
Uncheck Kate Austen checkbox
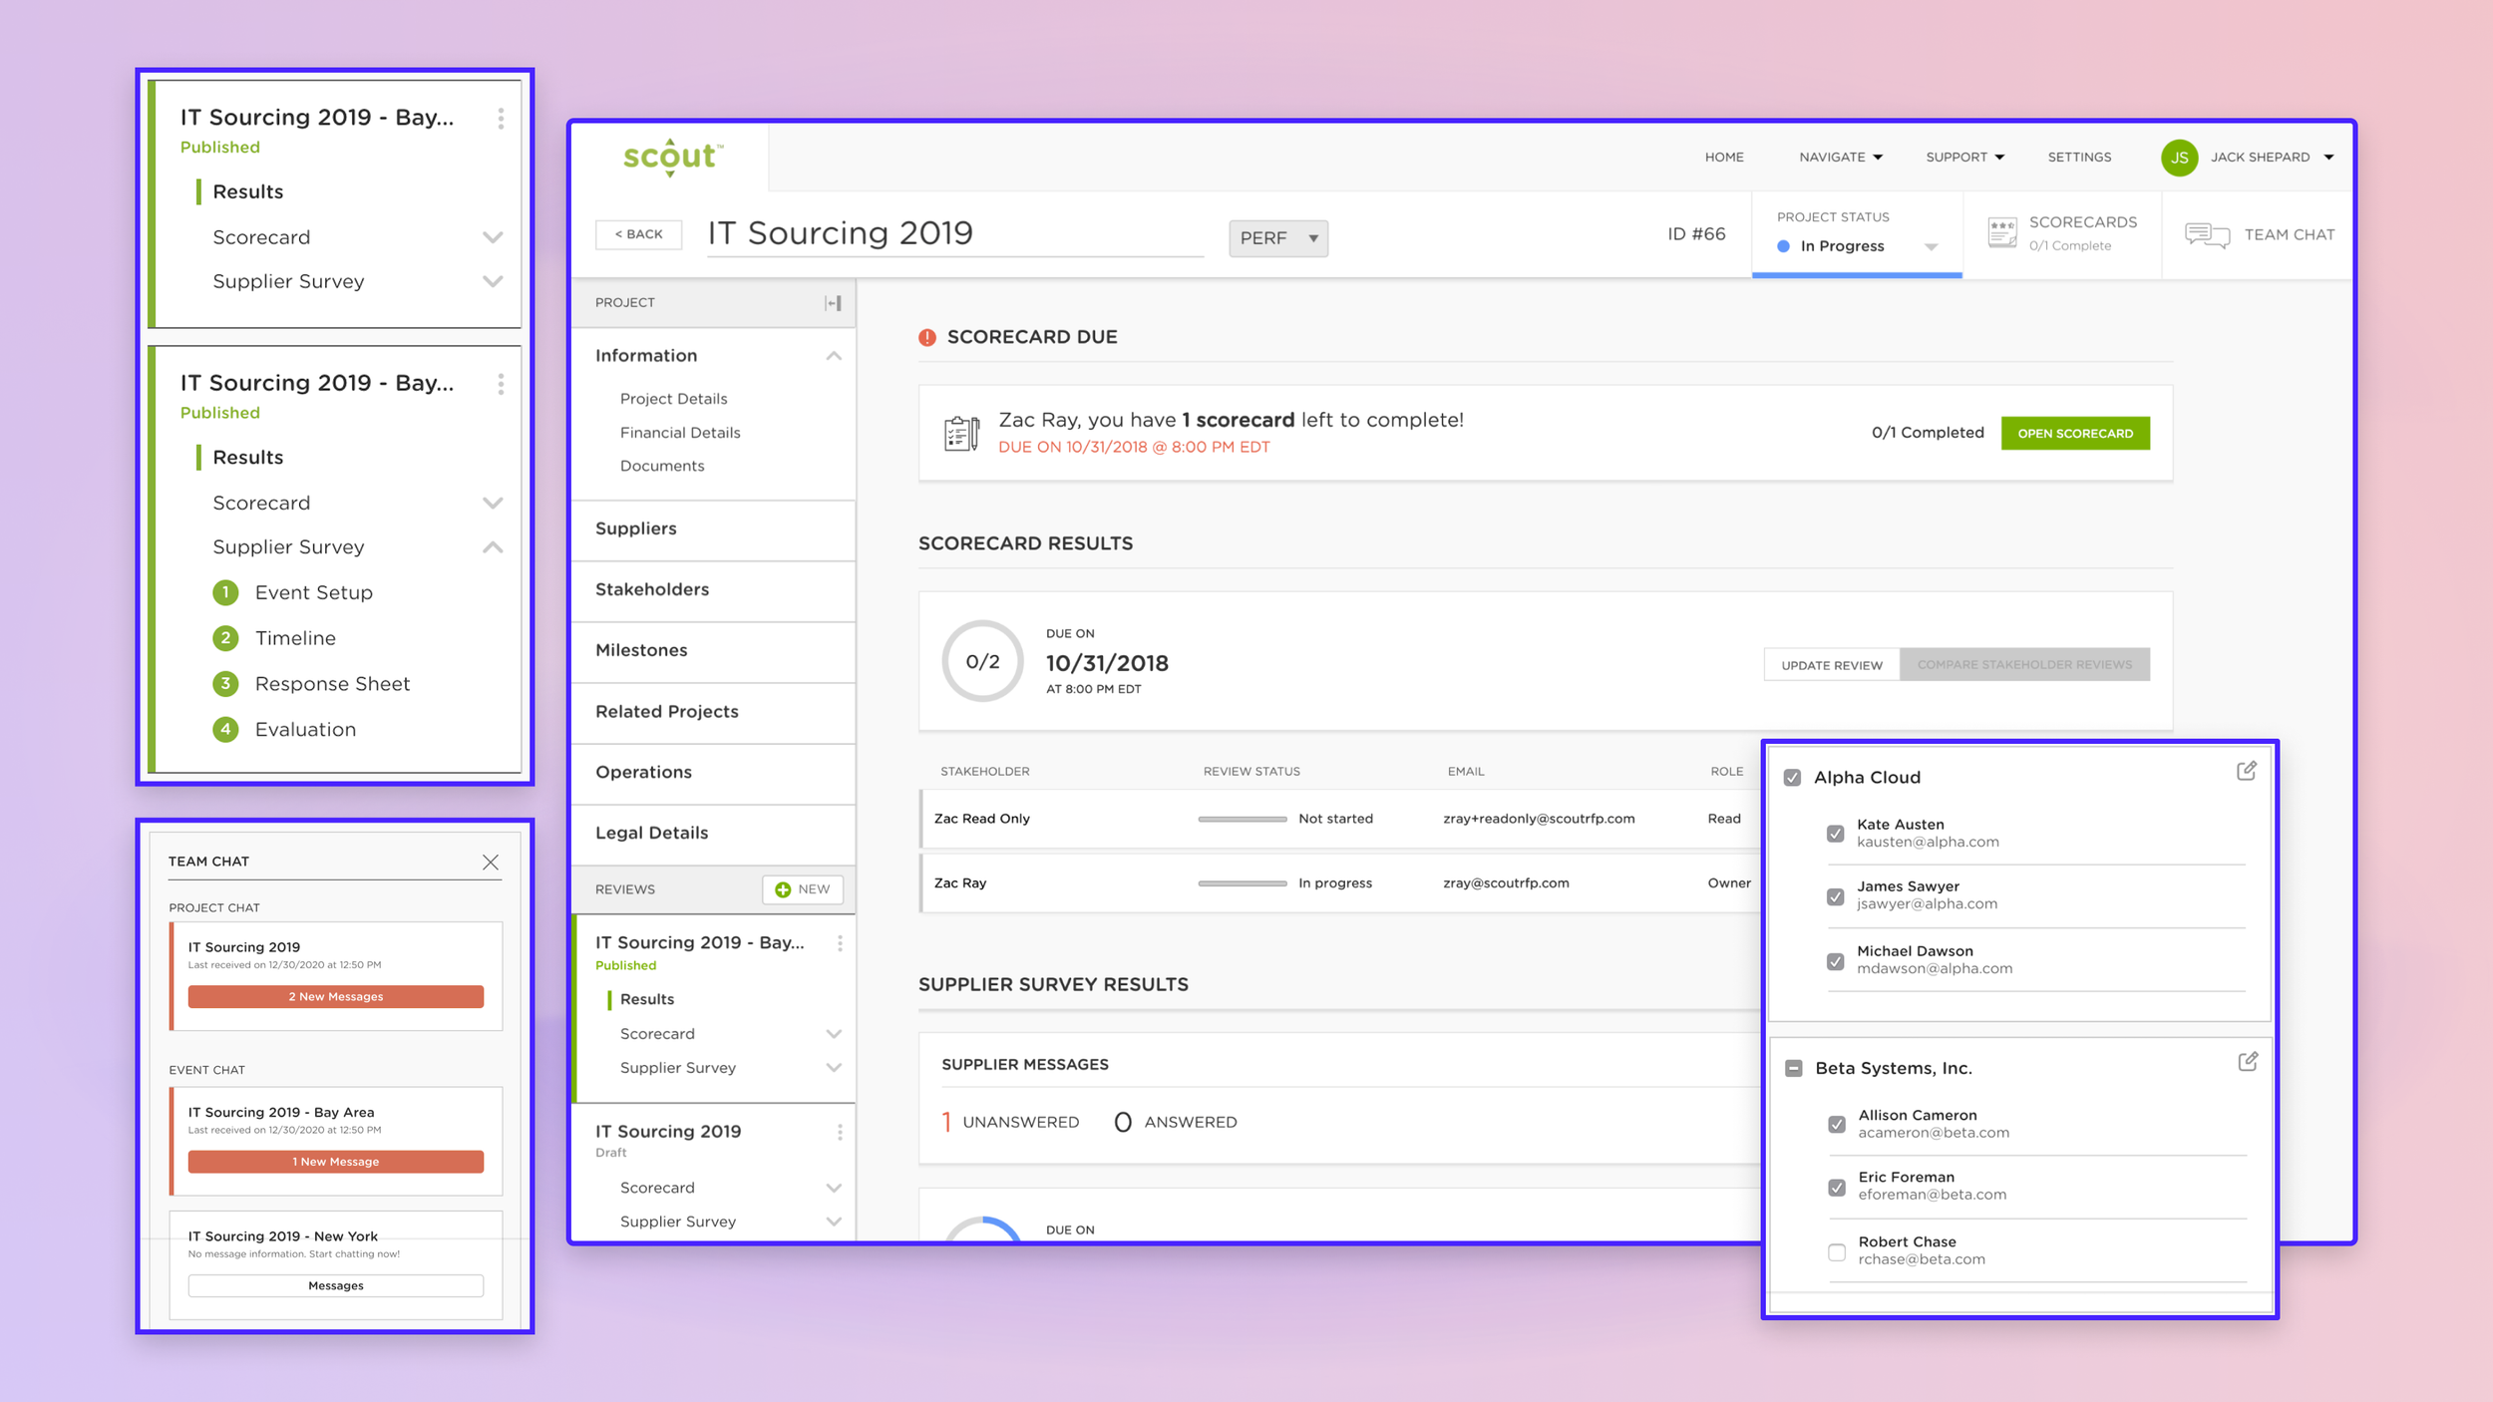[x=1835, y=834]
